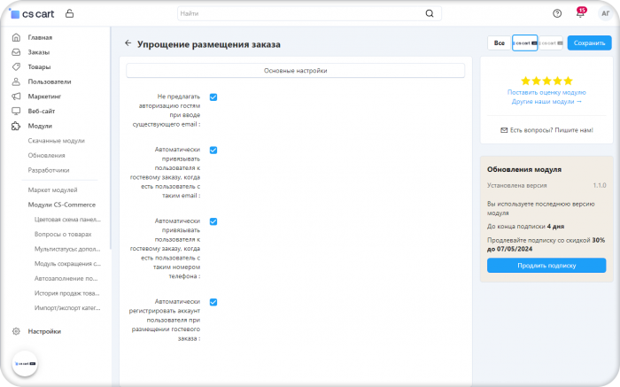This screenshot has width=620, height=387.
Task: Collapse the Основные настройки section
Action: tap(295, 71)
